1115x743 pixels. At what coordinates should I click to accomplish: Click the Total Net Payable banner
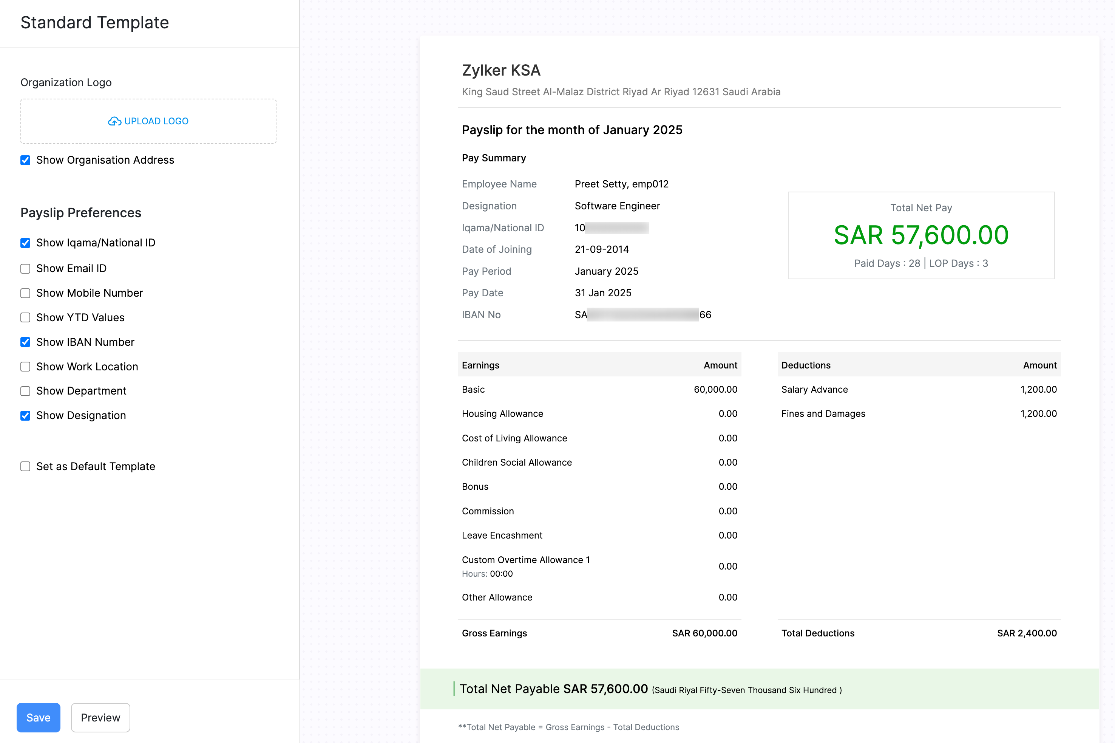click(758, 689)
